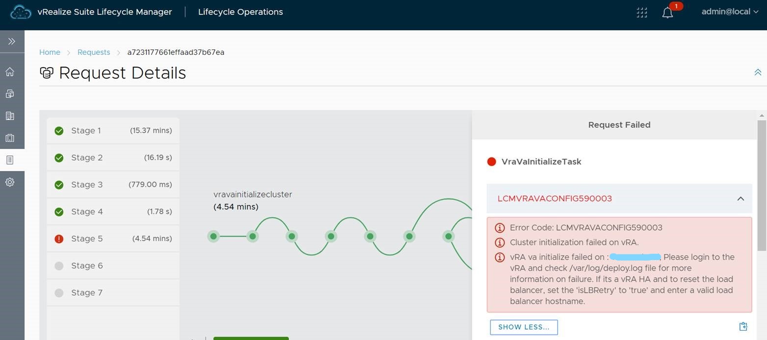
Task: Click the fifth workflow graph node
Action: coord(370,236)
